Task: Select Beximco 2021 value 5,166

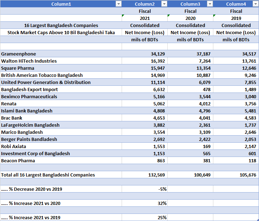Action: tap(145, 96)
